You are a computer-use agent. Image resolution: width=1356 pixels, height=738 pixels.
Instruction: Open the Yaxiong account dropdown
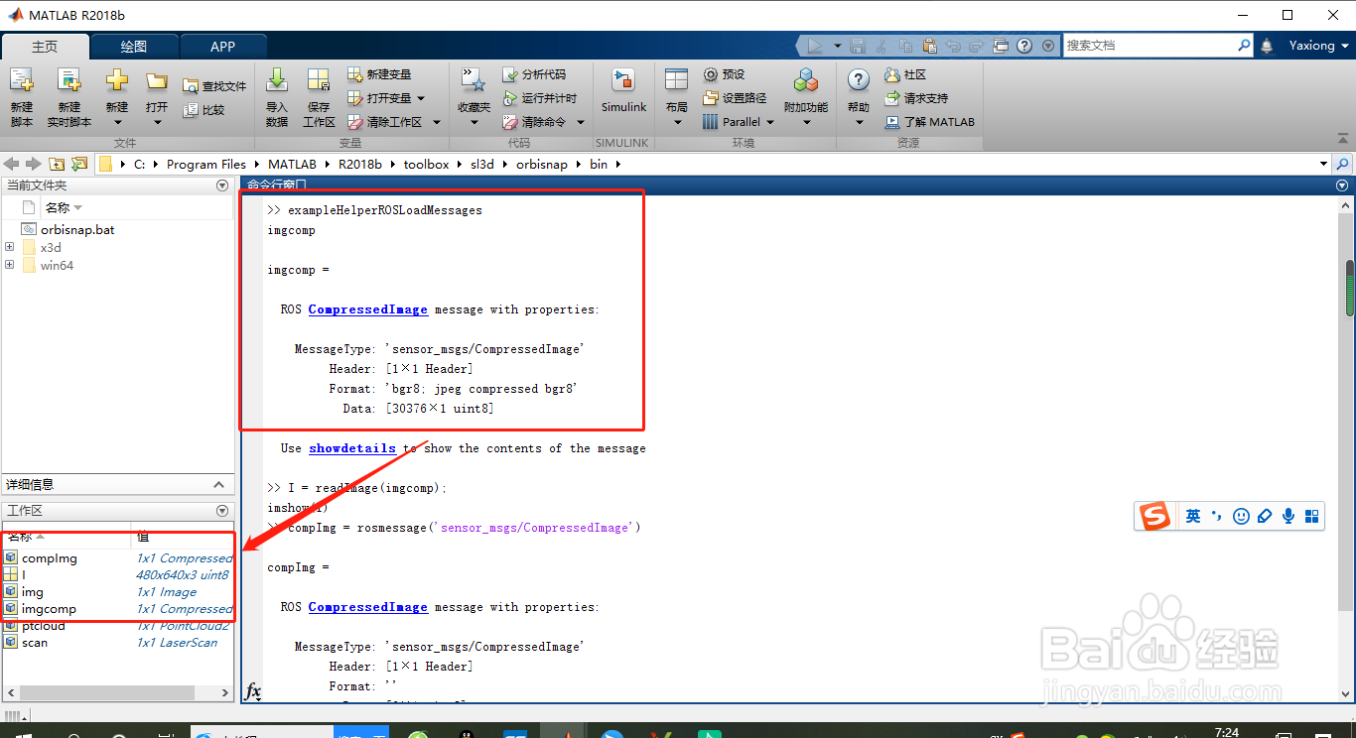pos(1319,46)
